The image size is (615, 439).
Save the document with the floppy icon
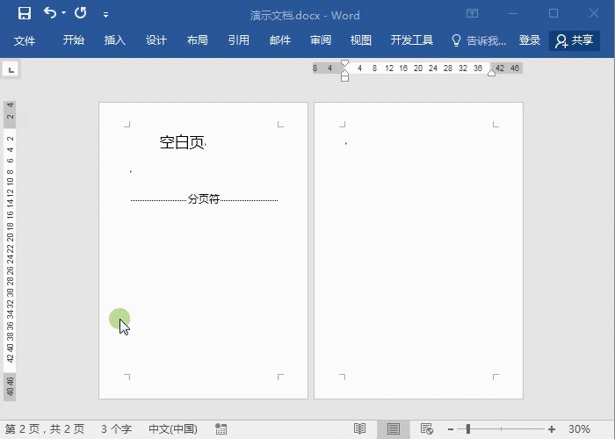click(x=25, y=14)
